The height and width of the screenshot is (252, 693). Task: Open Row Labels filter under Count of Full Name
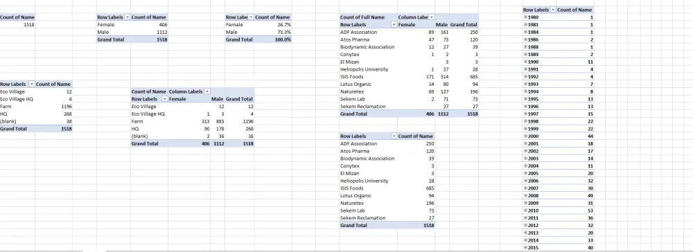click(394, 25)
